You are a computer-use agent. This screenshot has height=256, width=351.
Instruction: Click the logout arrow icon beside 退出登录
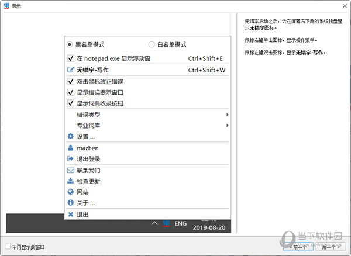coord(70,158)
